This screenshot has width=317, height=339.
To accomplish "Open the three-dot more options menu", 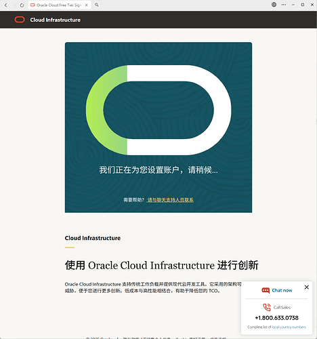I will (x=284, y=5).
